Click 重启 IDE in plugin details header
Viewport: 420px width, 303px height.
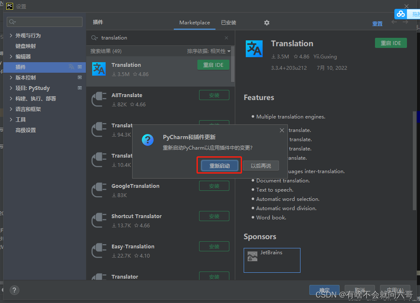(x=391, y=43)
